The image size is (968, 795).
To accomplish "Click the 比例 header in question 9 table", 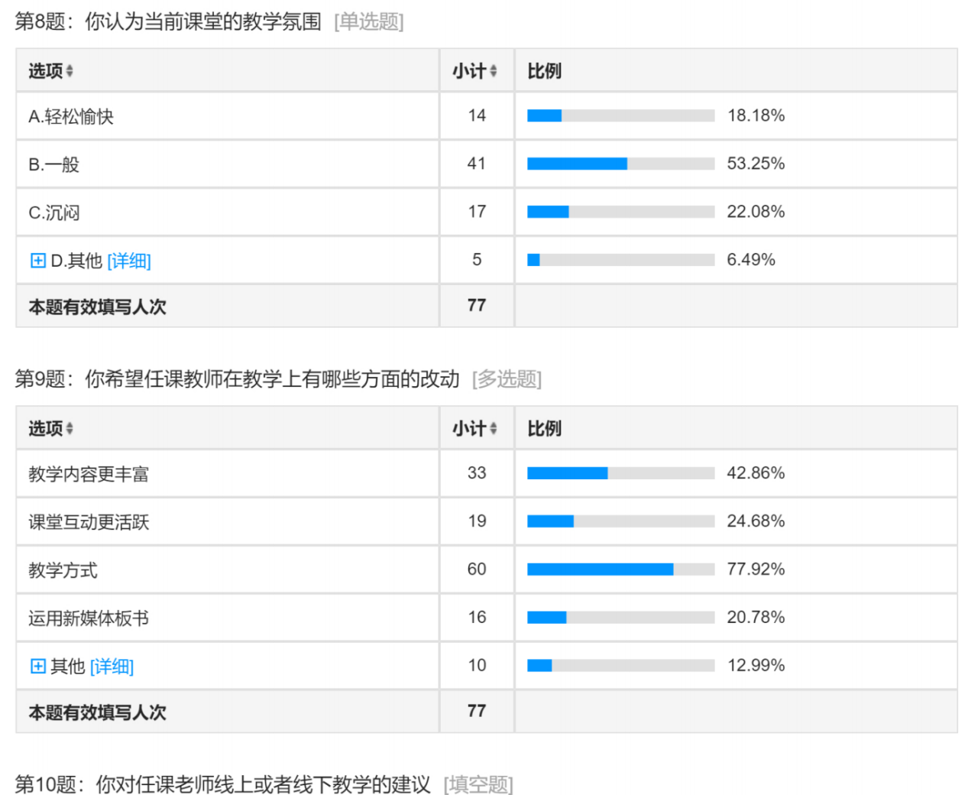I will point(545,429).
